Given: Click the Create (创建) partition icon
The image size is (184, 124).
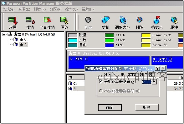Looking at the screenshot, I should click(88, 20).
